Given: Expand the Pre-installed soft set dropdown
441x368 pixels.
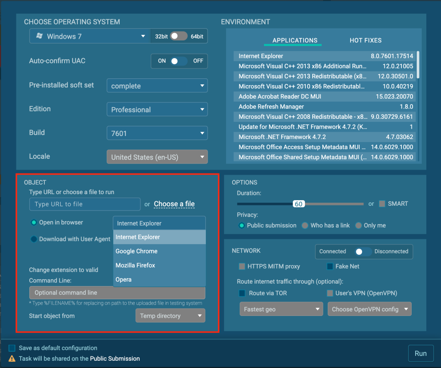Looking at the screenshot, I should click(157, 86).
